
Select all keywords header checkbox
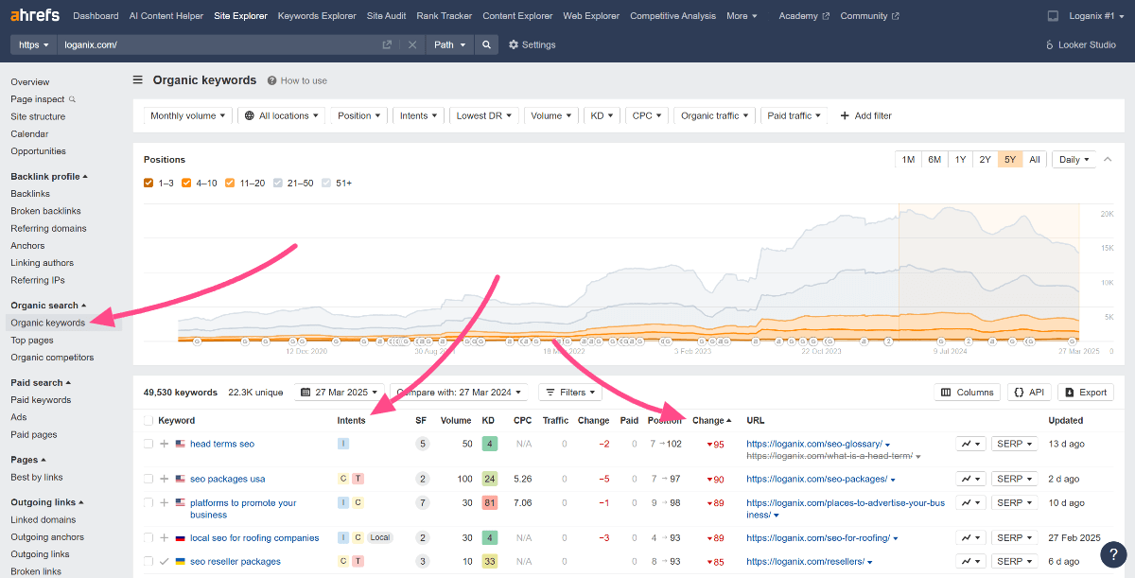coord(148,420)
